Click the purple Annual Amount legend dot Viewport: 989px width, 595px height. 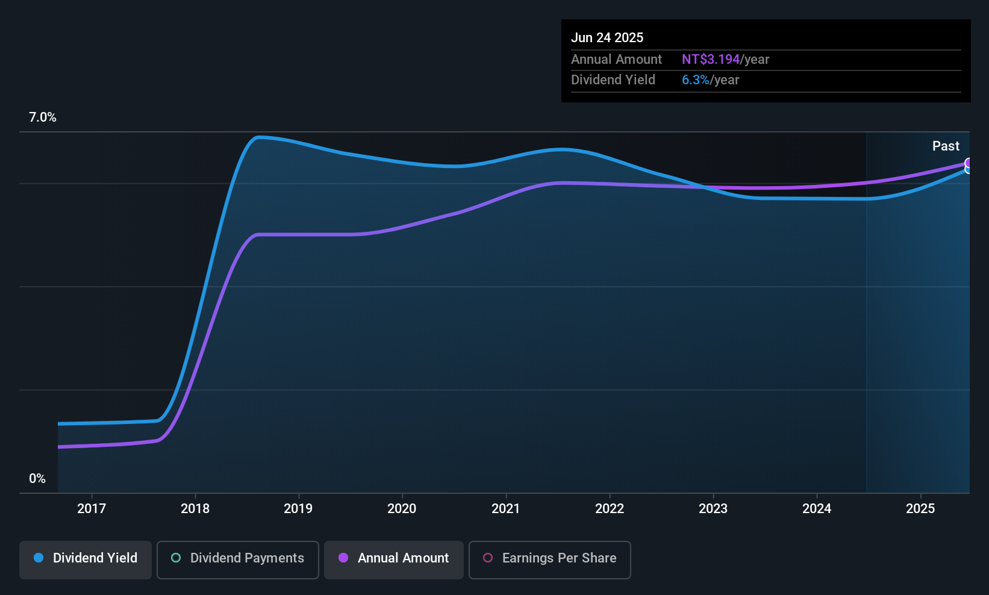343,558
